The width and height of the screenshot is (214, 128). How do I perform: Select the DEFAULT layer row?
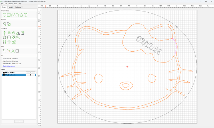coord(19,73)
